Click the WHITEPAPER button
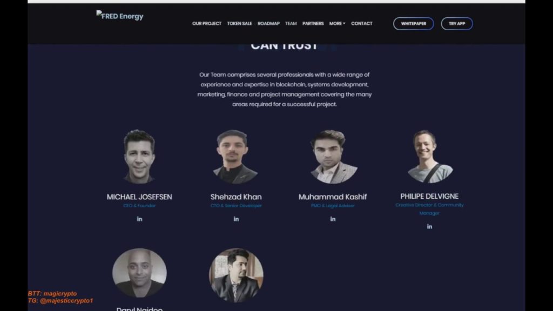Image resolution: width=553 pixels, height=311 pixels. [x=413, y=24]
